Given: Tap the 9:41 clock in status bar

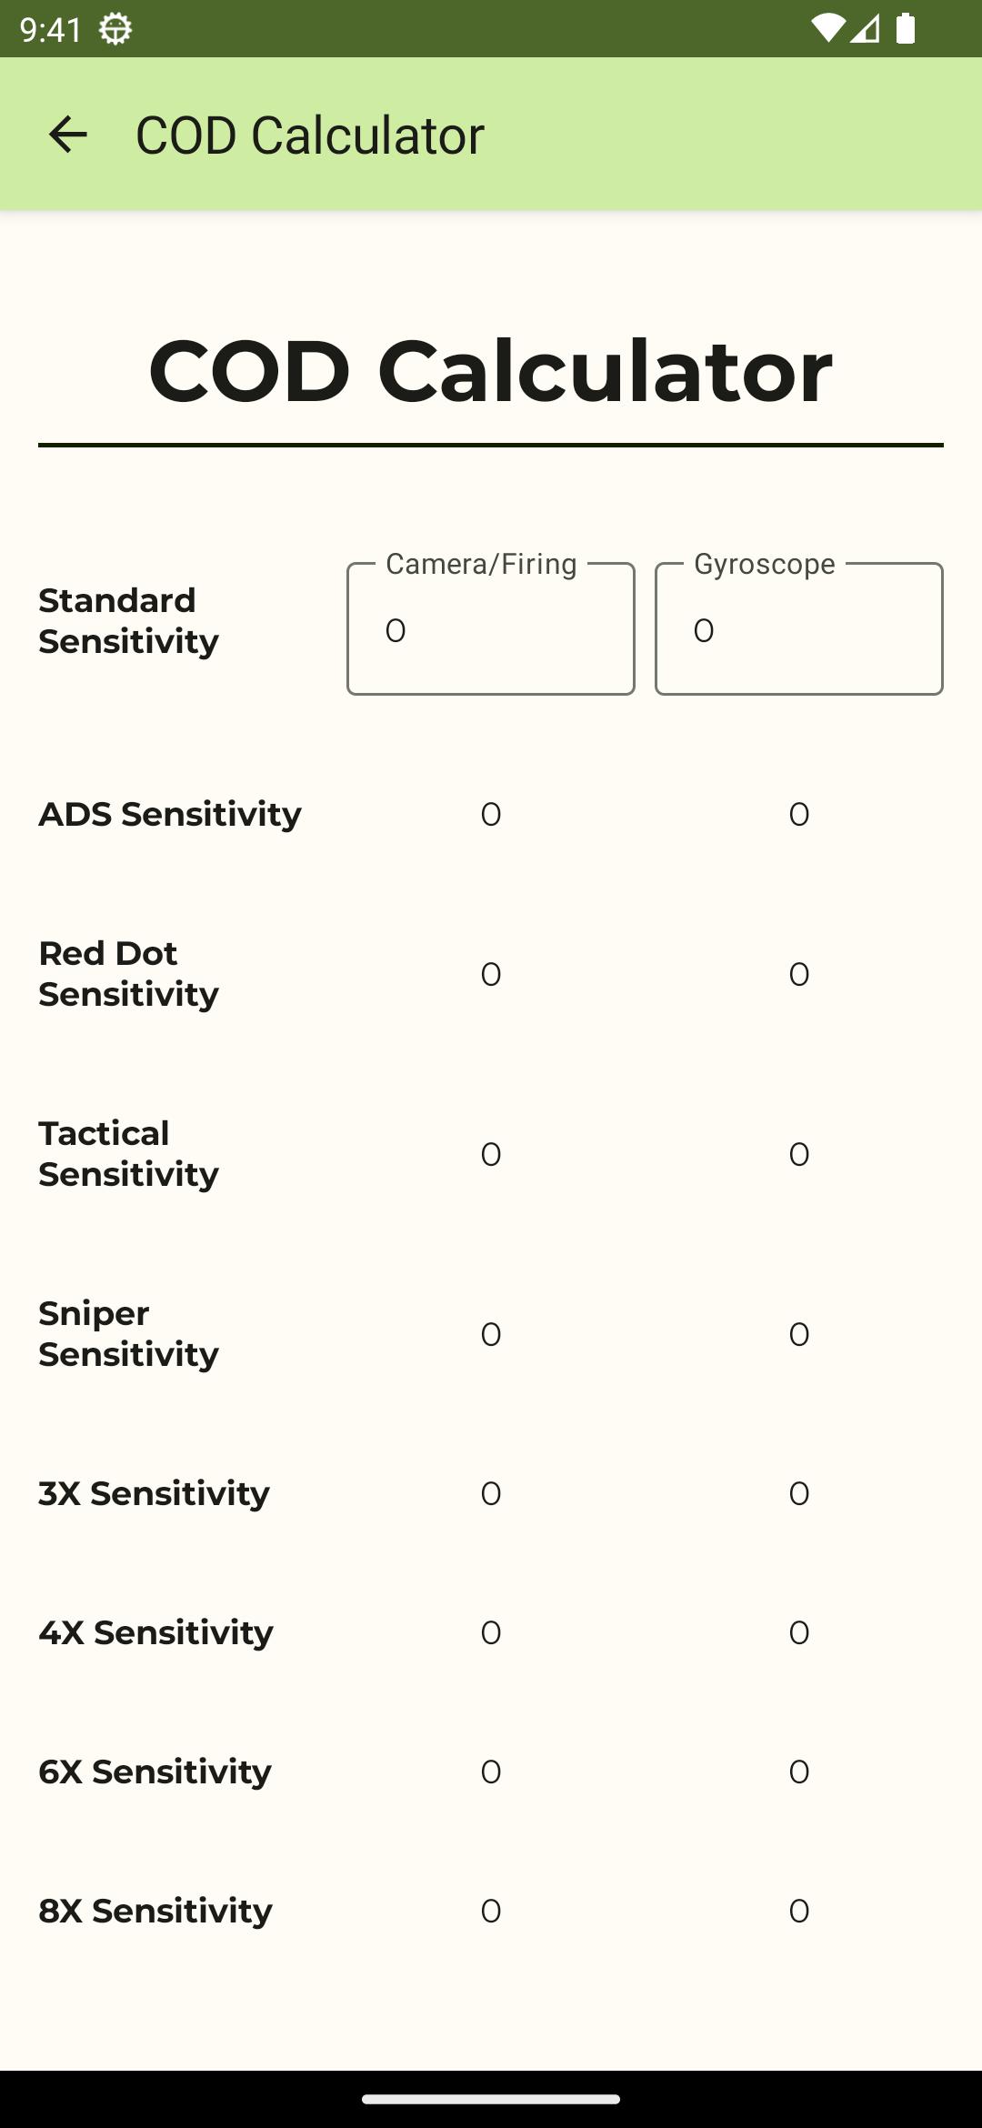Looking at the screenshot, I should tap(51, 29).
